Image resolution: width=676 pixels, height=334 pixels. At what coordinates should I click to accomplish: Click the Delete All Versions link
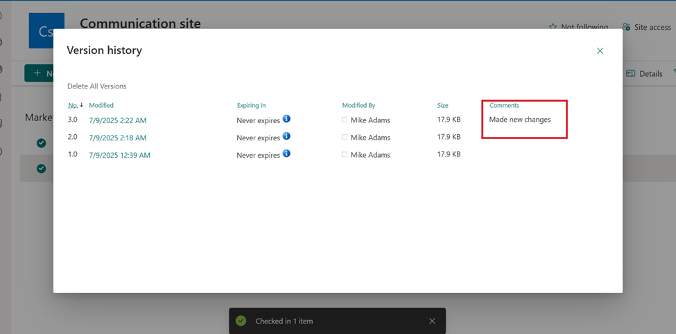point(96,86)
